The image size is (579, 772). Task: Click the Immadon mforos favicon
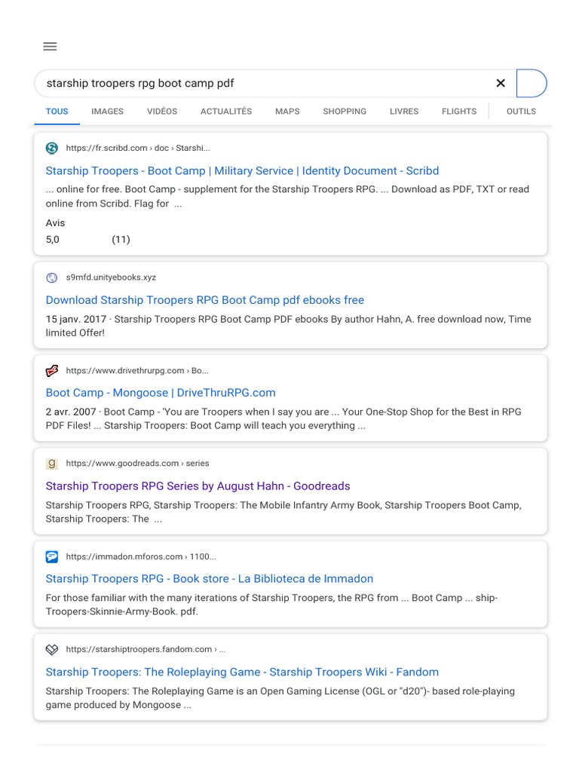[x=52, y=556]
